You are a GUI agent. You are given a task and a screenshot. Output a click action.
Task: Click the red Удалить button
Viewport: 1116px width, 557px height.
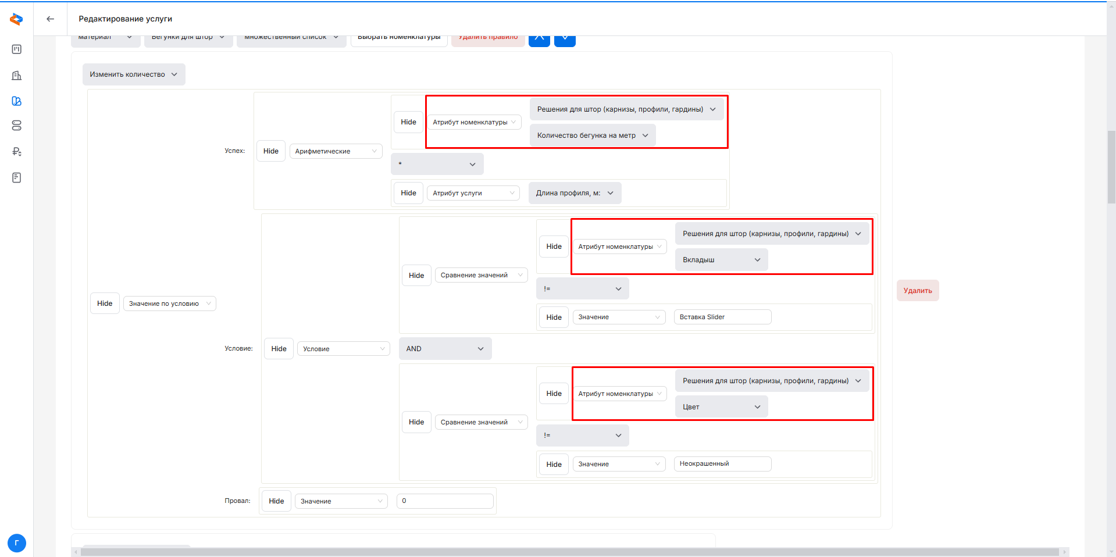(917, 291)
